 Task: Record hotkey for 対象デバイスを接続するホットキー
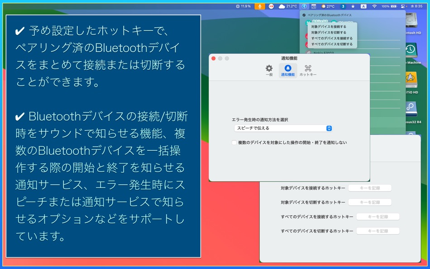pos(370,188)
